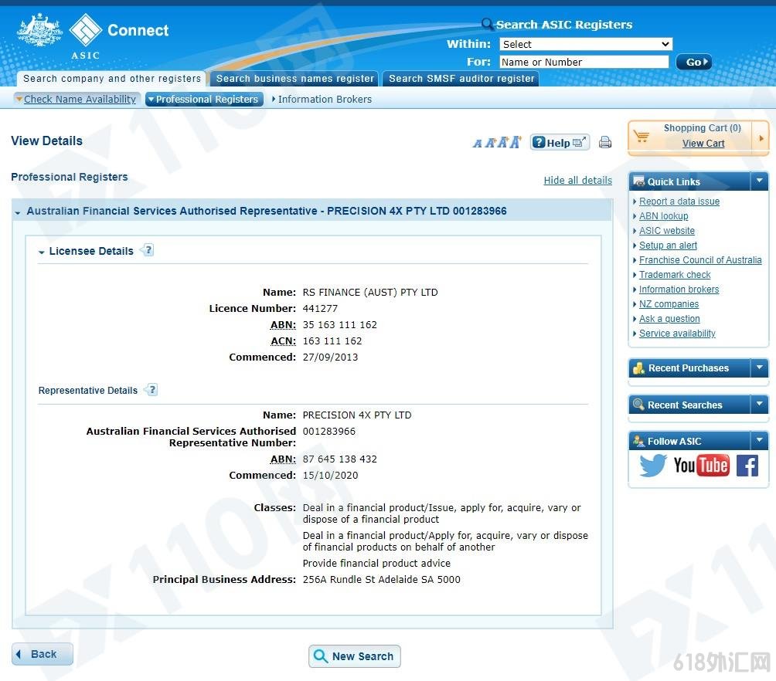Click the Recent Searches magnifier icon

pos(639,405)
